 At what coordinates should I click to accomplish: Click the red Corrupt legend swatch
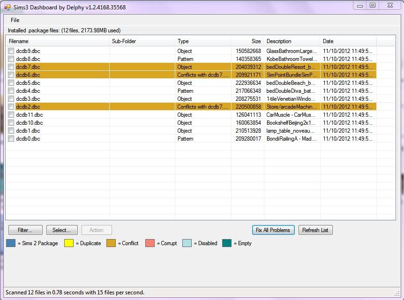[150, 243]
